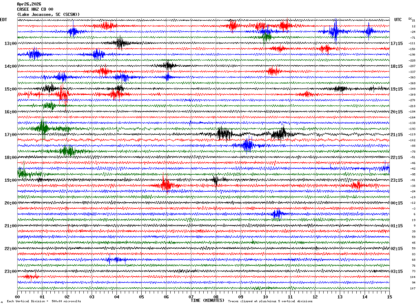This screenshot has height=306, width=417.
Task: Click the "00:15" UTC time label
Action: (397, 203)
